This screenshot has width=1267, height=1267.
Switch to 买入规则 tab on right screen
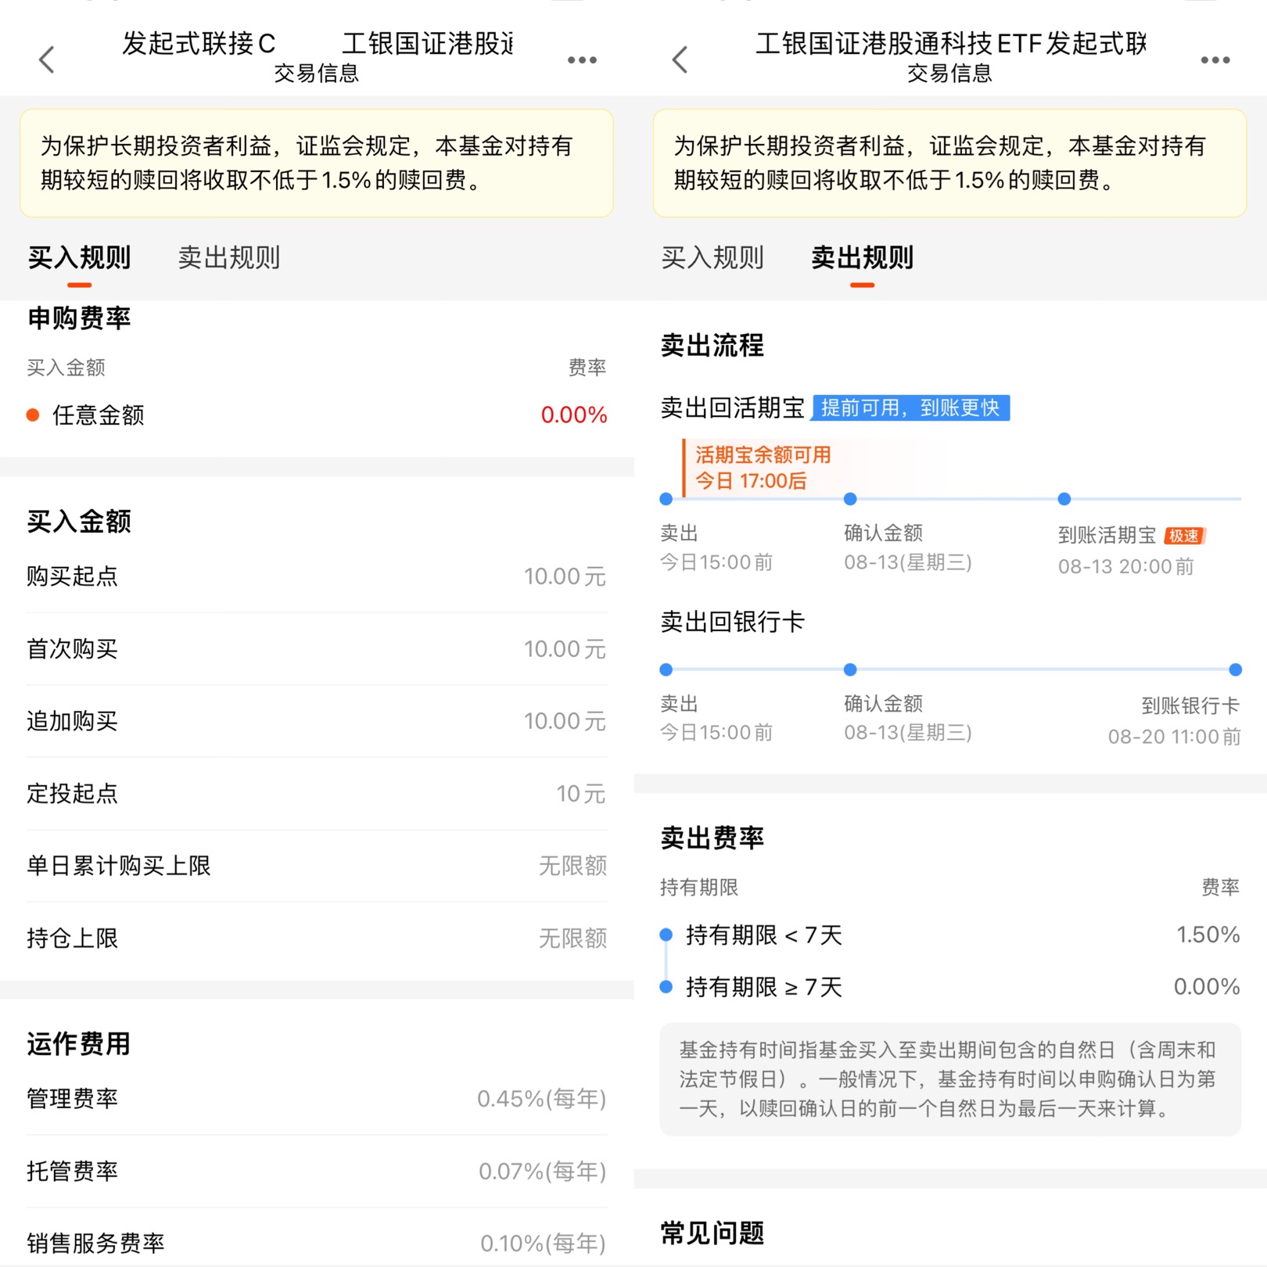click(712, 257)
